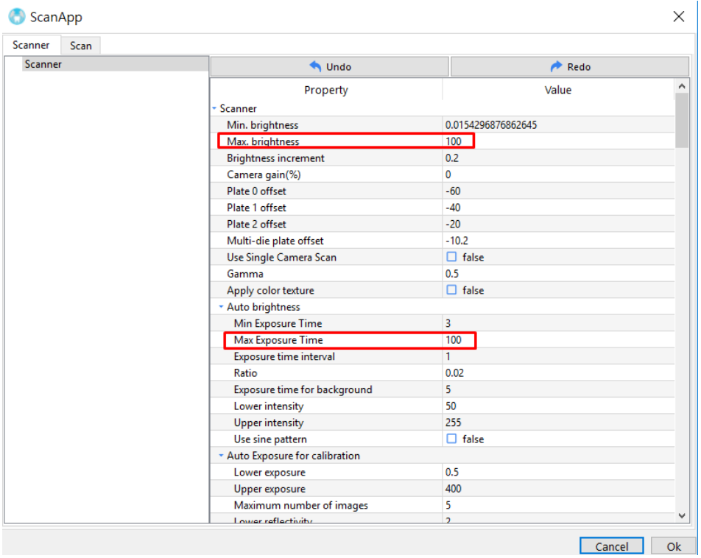Confirm settings with the Ok button
Viewport: 701px width, 558px height.
pos(673,546)
